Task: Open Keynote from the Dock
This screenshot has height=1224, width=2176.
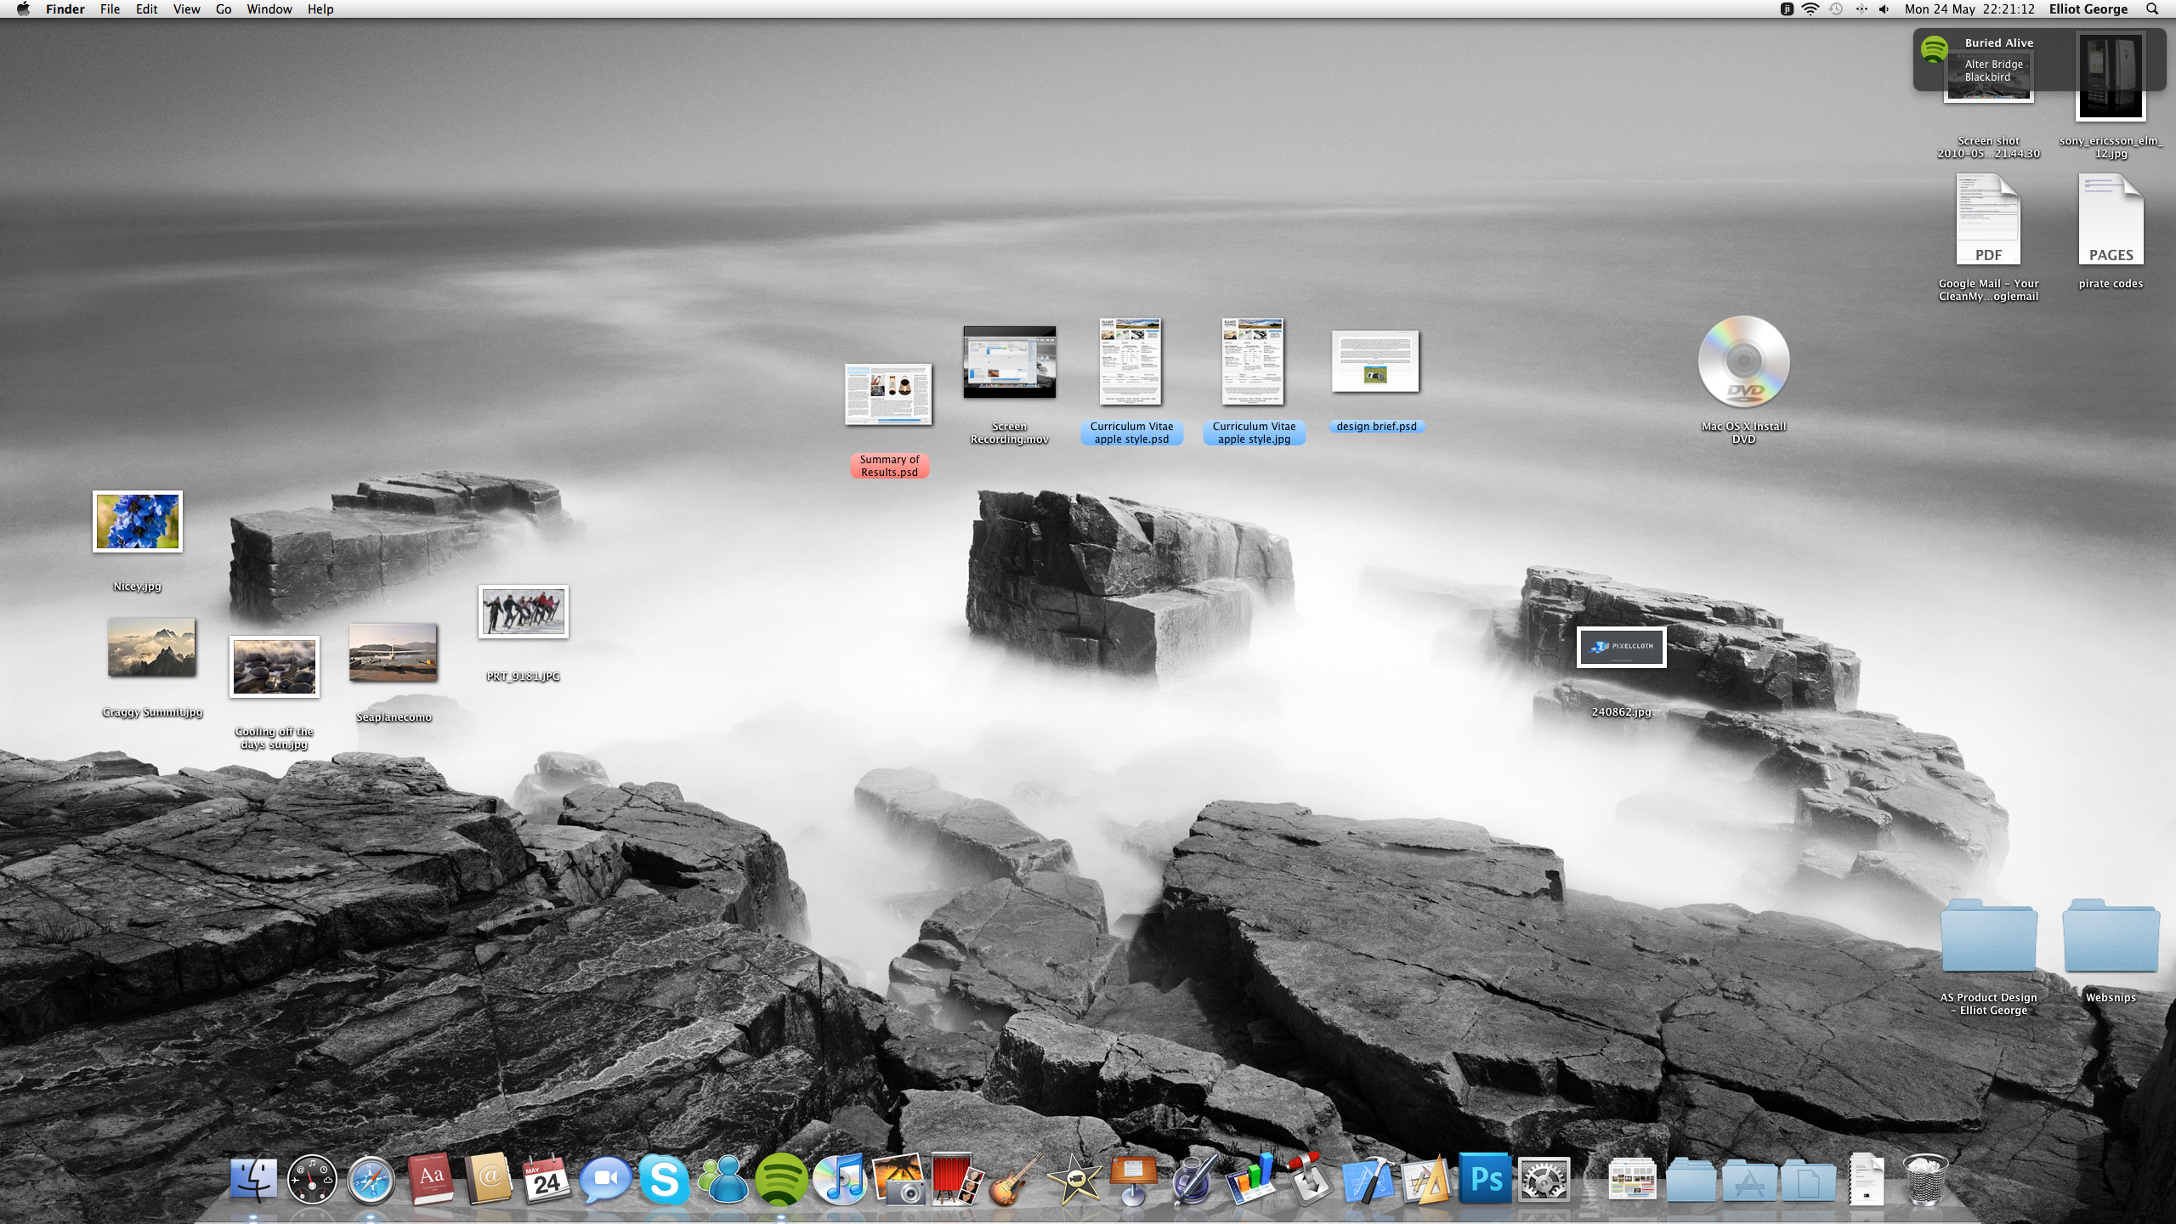Action: tap(1133, 1179)
